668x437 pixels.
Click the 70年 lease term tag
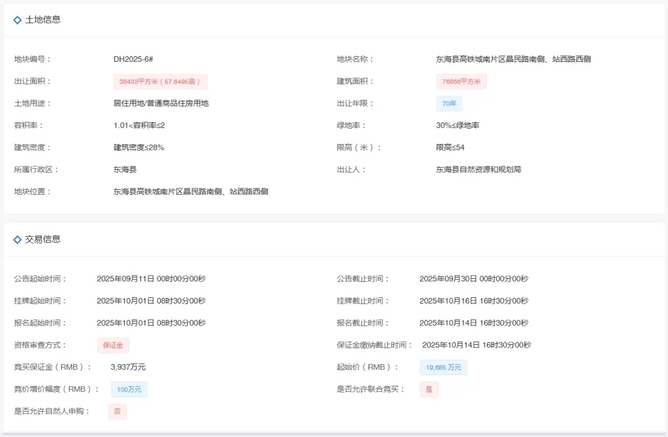[449, 104]
